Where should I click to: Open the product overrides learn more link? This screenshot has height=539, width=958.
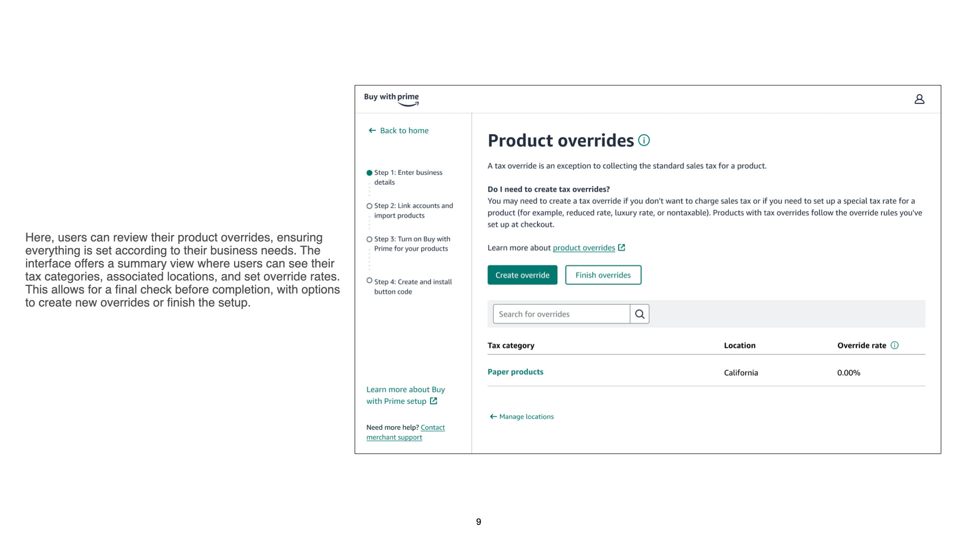584,248
